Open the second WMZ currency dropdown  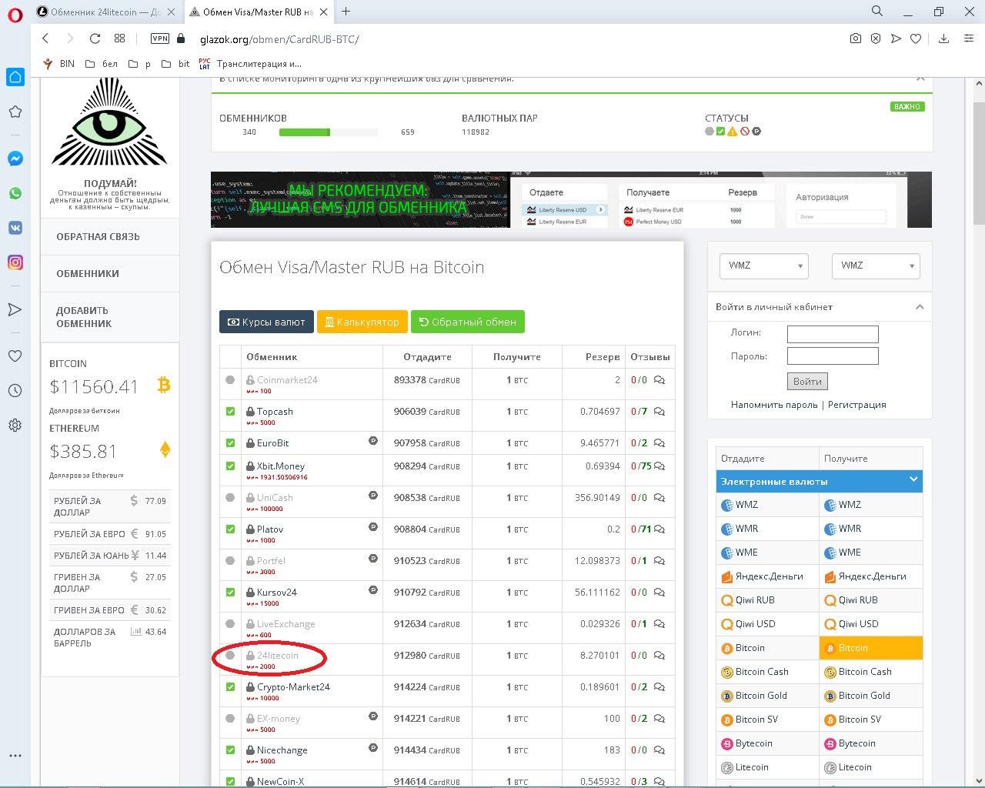[876, 265]
